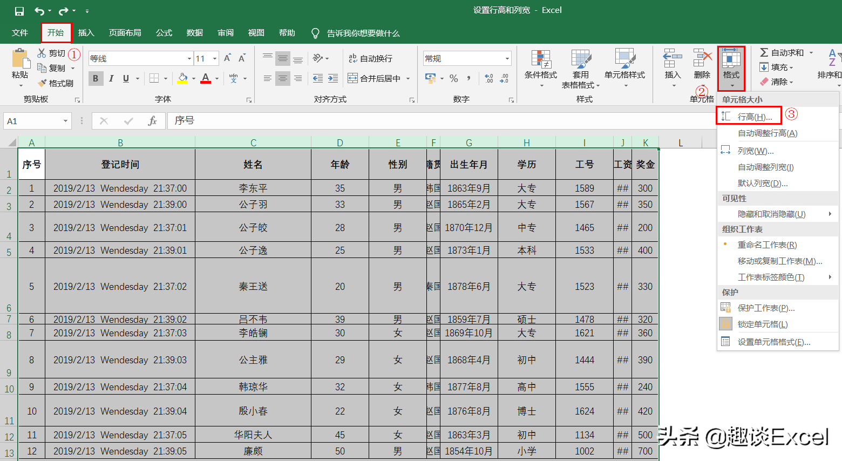Save the workbook with the floppy disk icon
Viewport: 842px width, 461px height.
pos(19,11)
